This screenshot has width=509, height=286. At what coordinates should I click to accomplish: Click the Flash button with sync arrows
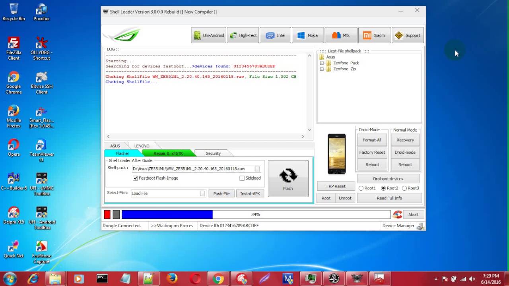click(x=288, y=178)
